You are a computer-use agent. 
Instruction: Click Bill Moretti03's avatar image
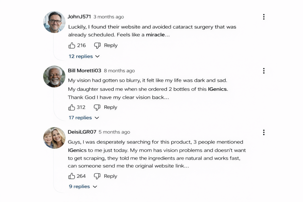[54, 76]
